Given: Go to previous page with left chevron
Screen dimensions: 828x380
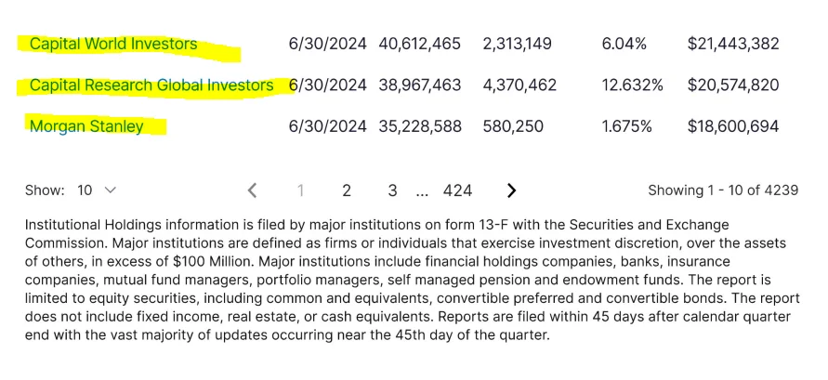Looking at the screenshot, I should [x=253, y=190].
